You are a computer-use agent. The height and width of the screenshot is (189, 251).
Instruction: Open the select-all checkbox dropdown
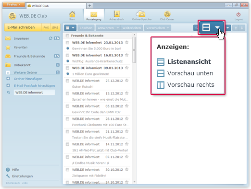click(73, 28)
